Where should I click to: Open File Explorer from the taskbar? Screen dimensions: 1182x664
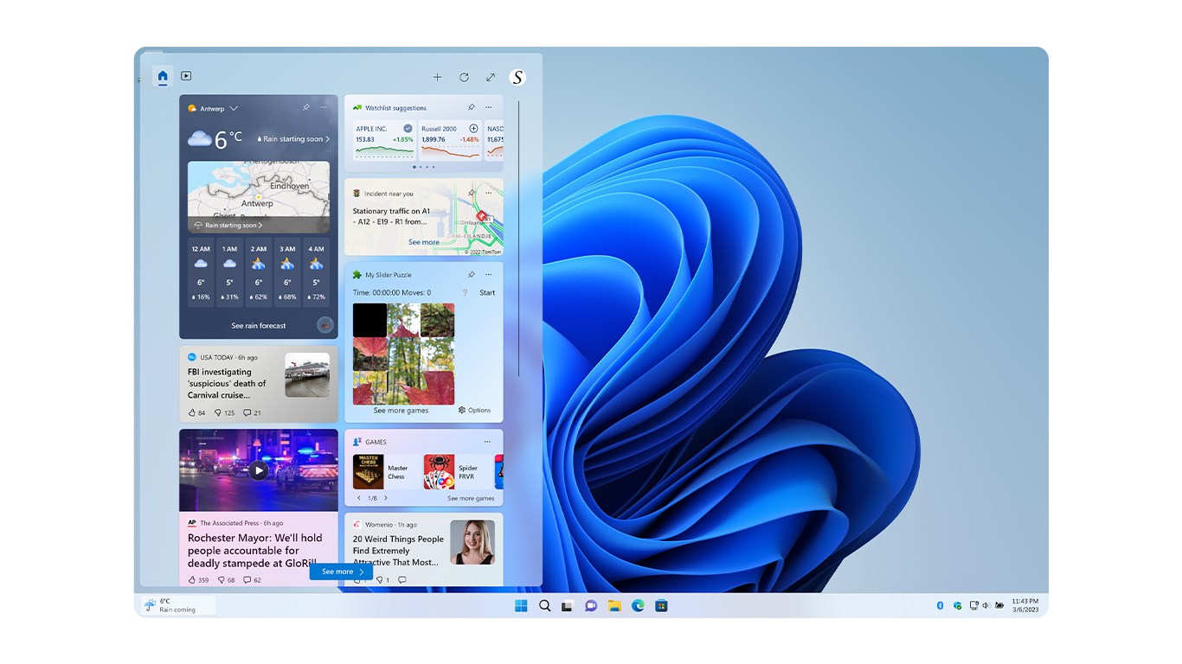614,606
